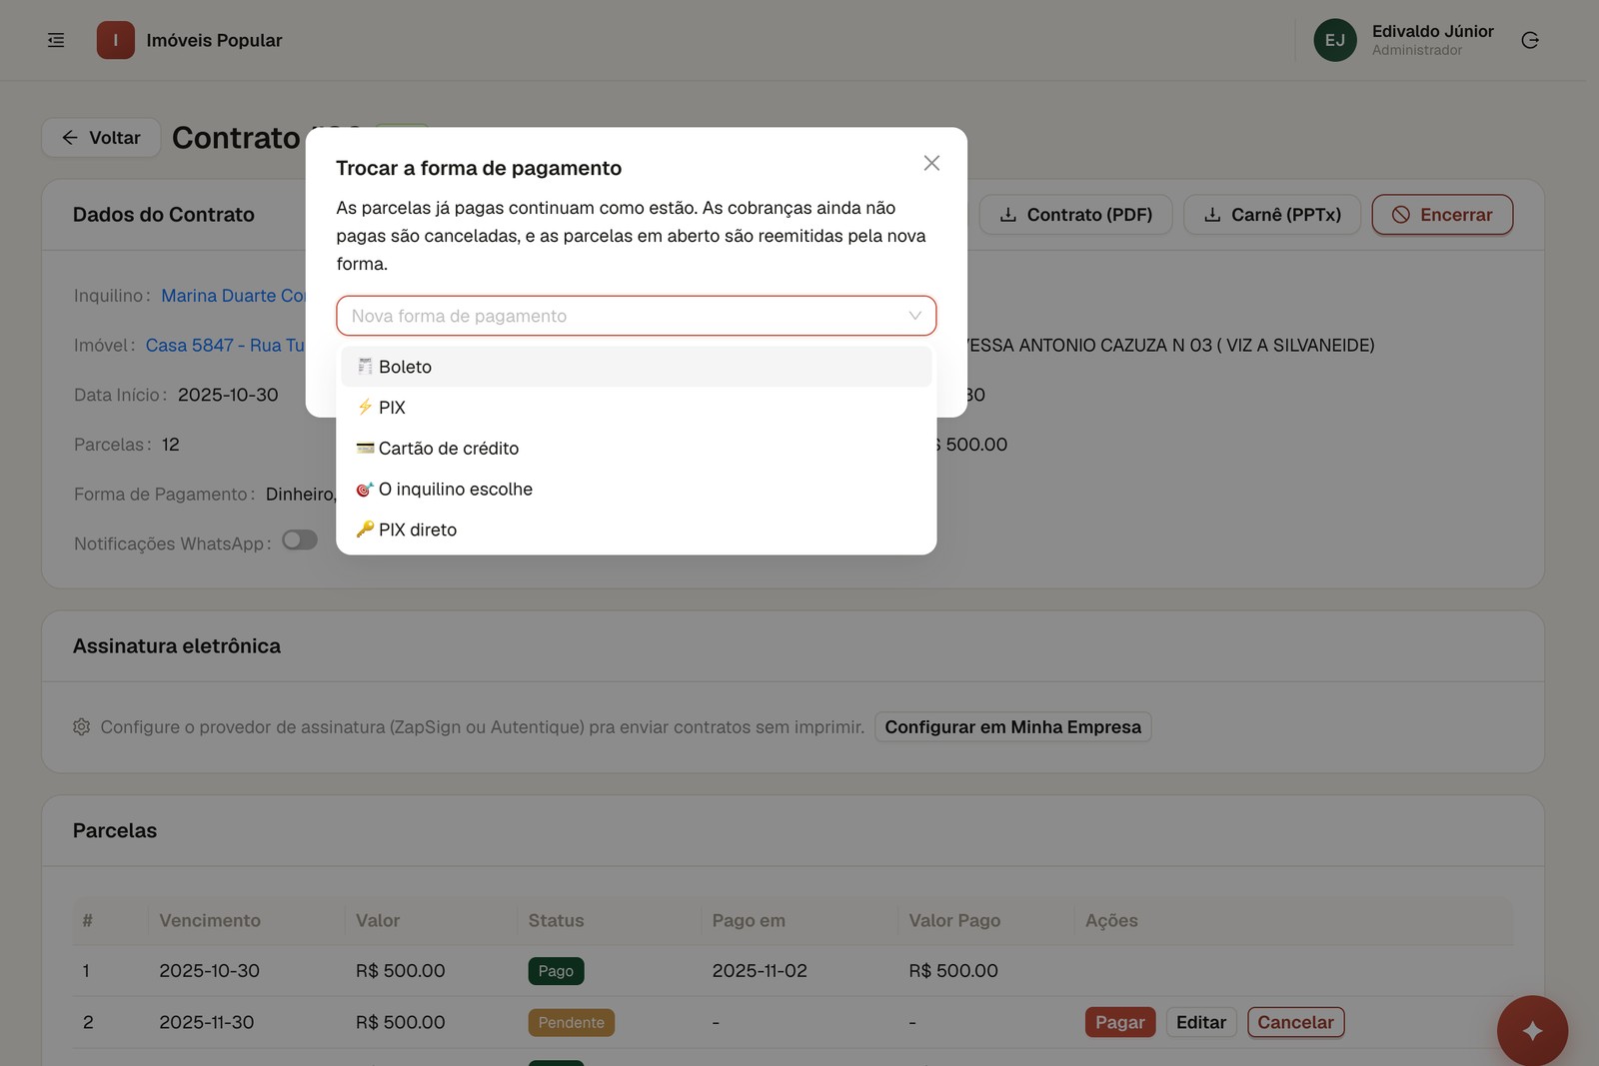
Task: Click Editar for installment 2
Action: tap(1201, 1022)
